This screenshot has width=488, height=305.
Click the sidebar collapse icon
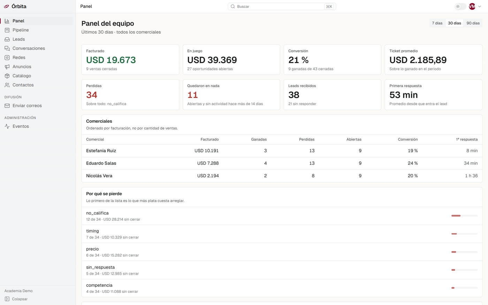7,299
